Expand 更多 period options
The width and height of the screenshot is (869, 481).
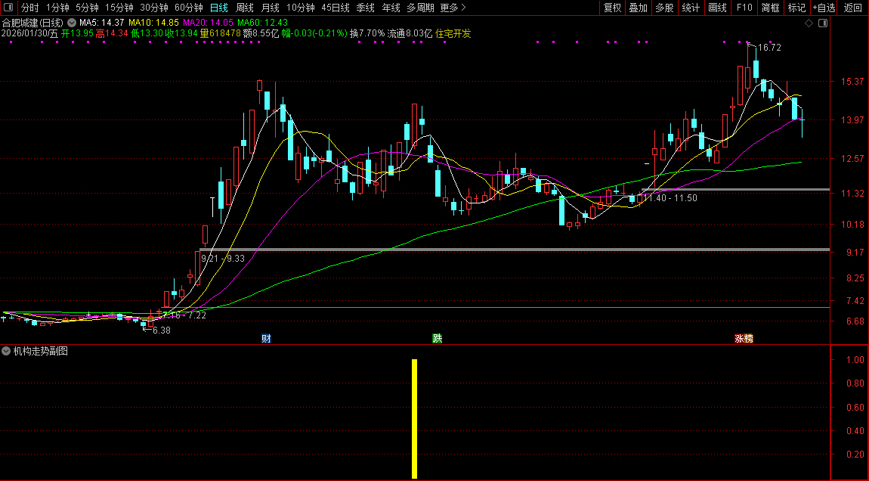tap(453, 8)
